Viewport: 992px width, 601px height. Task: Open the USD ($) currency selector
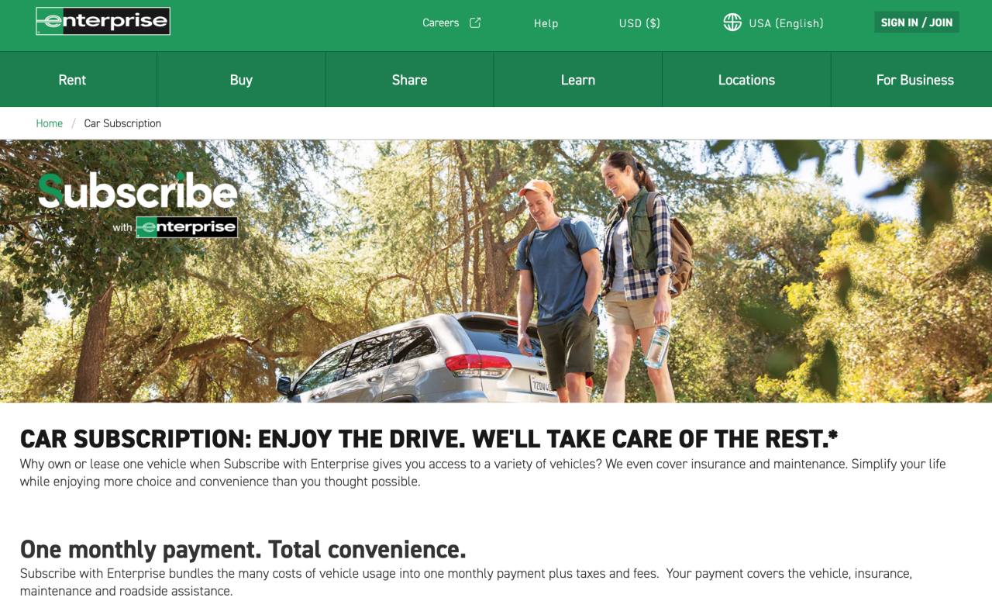639,23
